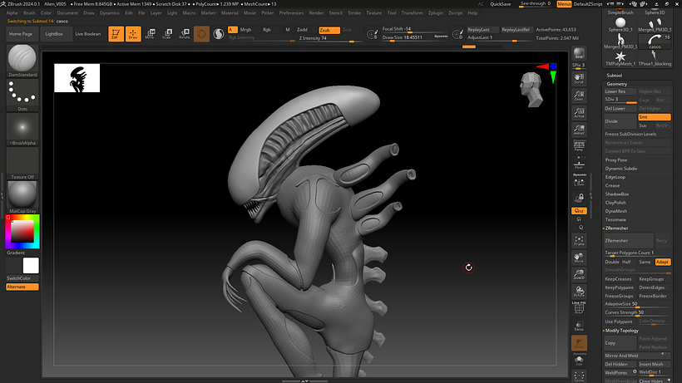Toggle Persp perspective view
This screenshot has height=383, width=682.
[x=579, y=146]
